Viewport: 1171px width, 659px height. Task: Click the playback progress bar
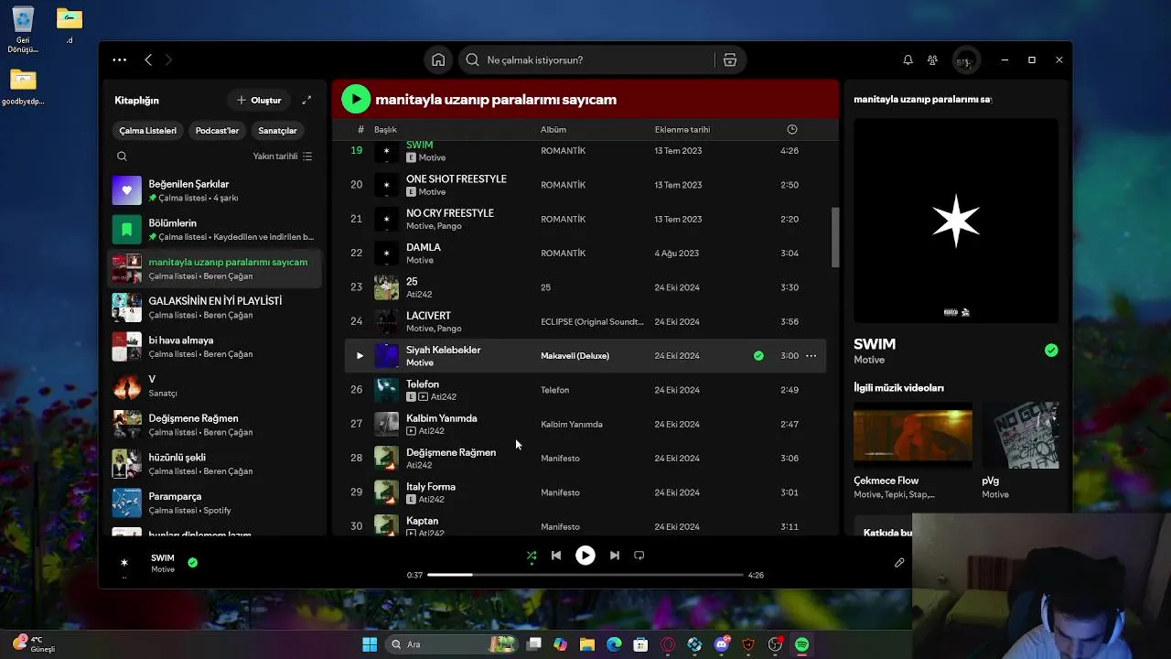coord(585,575)
